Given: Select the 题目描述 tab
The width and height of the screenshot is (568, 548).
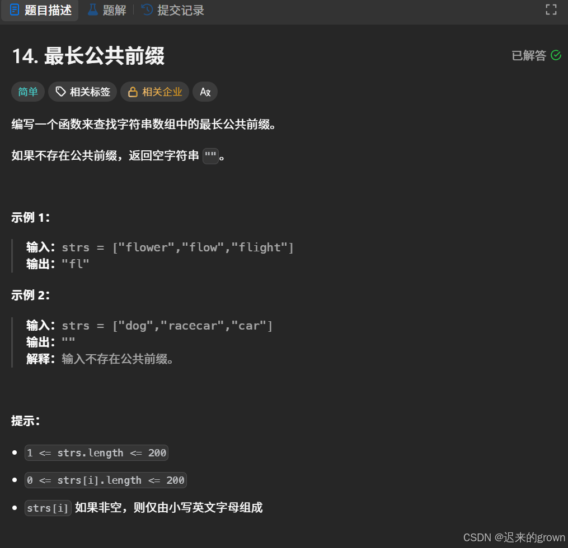Looking at the screenshot, I should pyautogui.click(x=40, y=10).
